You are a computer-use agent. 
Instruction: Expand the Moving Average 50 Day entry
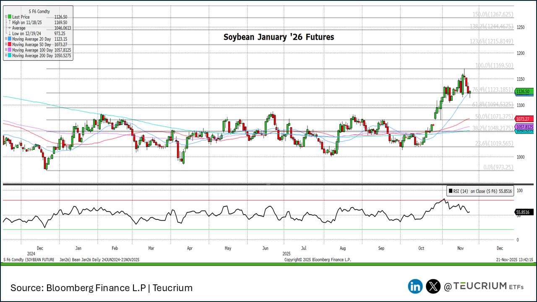[x=6, y=44]
